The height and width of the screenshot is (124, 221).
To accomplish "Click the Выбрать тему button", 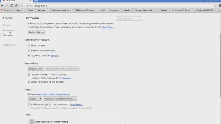I will [x=36, y=69].
